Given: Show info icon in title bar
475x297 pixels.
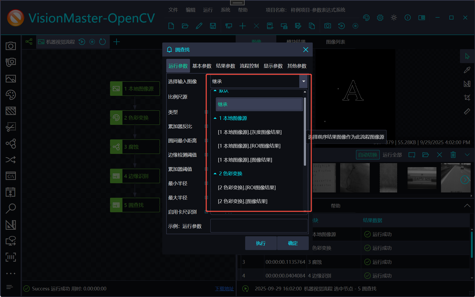Looking at the screenshot, I should 407,18.
